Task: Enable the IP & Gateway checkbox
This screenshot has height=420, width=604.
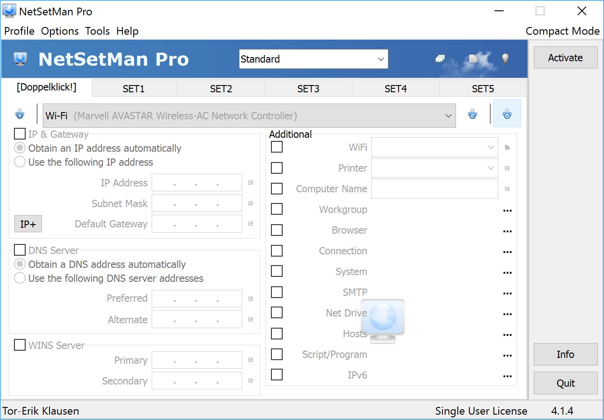Action: pyautogui.click(x=20, y=134)
